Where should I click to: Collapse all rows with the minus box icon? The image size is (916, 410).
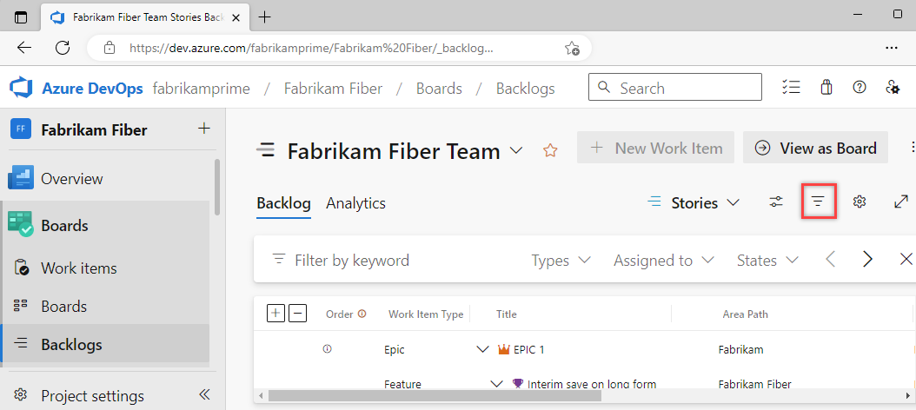[298, 314]
